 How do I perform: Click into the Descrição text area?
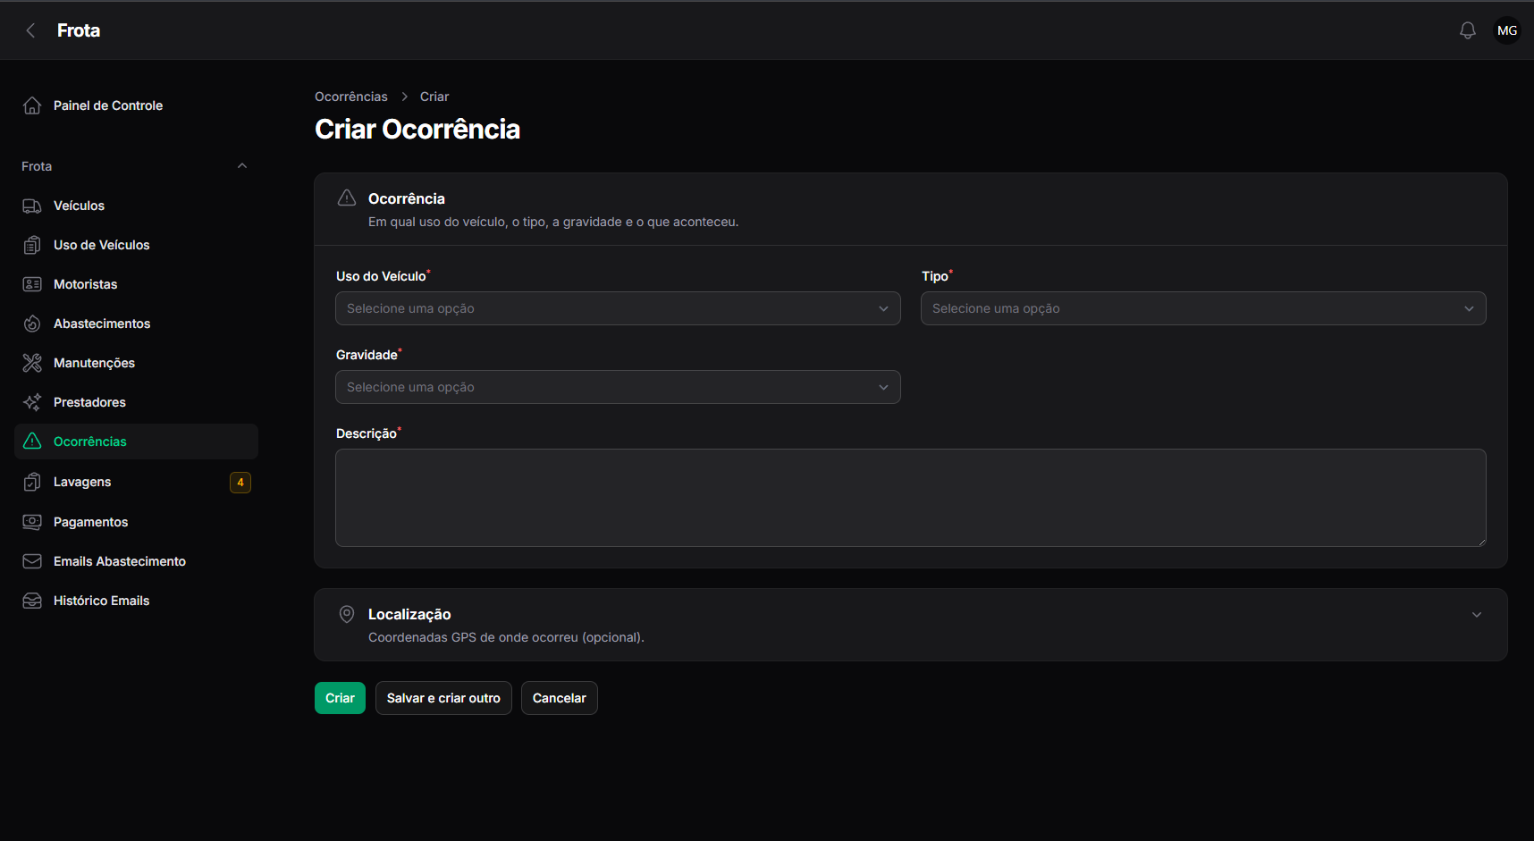[x=911, y=498]
